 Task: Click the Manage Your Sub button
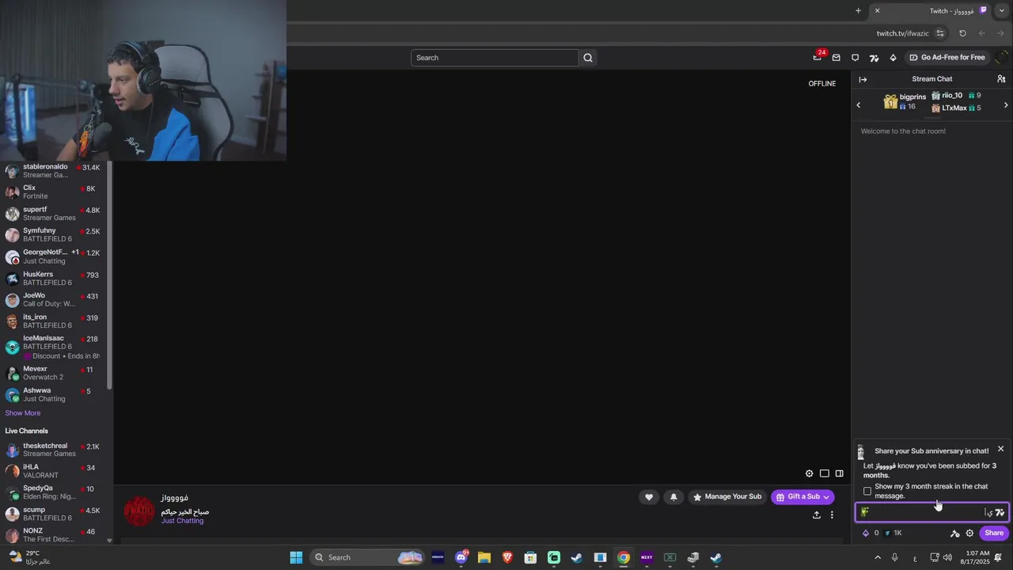pos(727,497)
